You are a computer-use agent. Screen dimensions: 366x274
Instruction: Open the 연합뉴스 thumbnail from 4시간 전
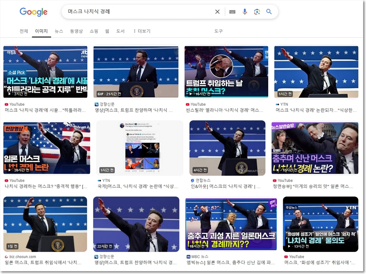[x=228, y=148]
